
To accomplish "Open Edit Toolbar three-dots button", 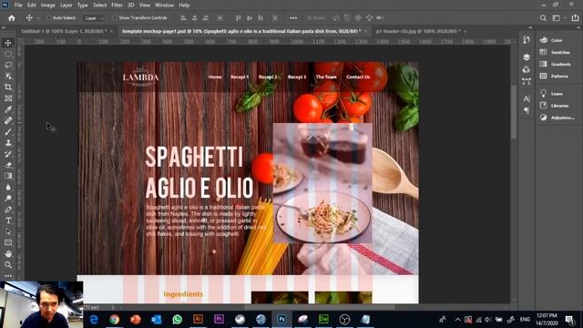I will (x=8, y=276).
